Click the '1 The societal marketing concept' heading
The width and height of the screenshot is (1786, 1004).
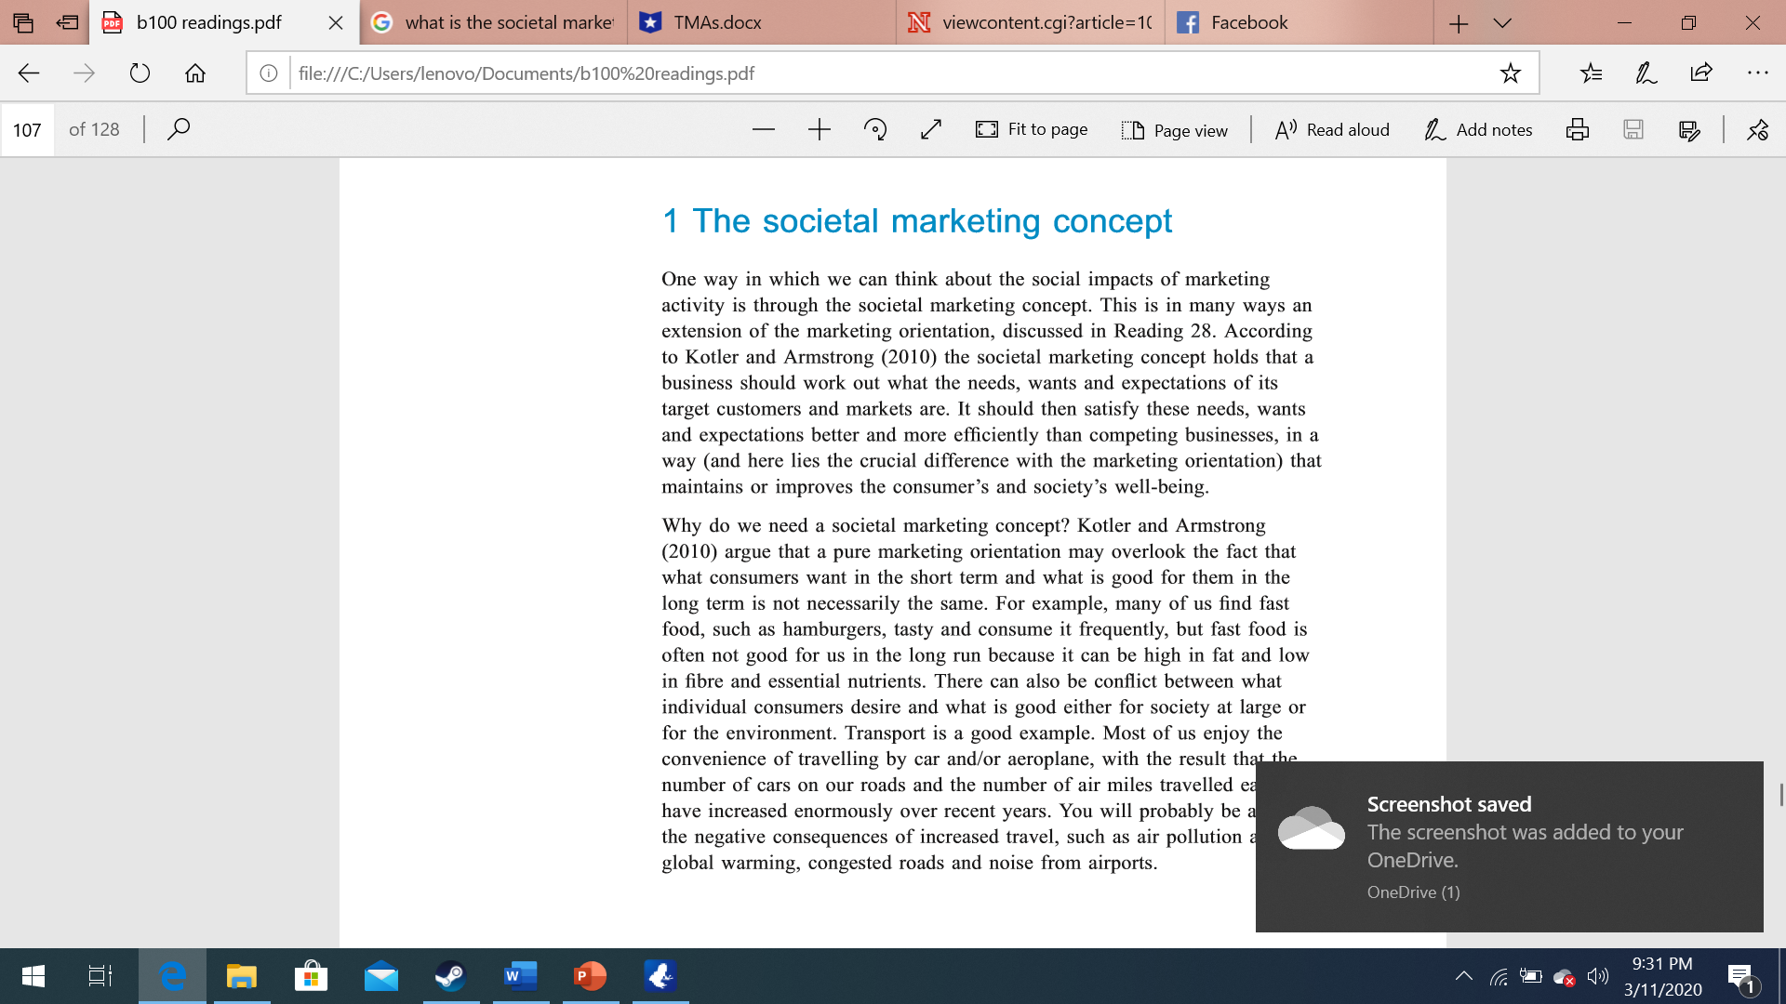[916, 221]
